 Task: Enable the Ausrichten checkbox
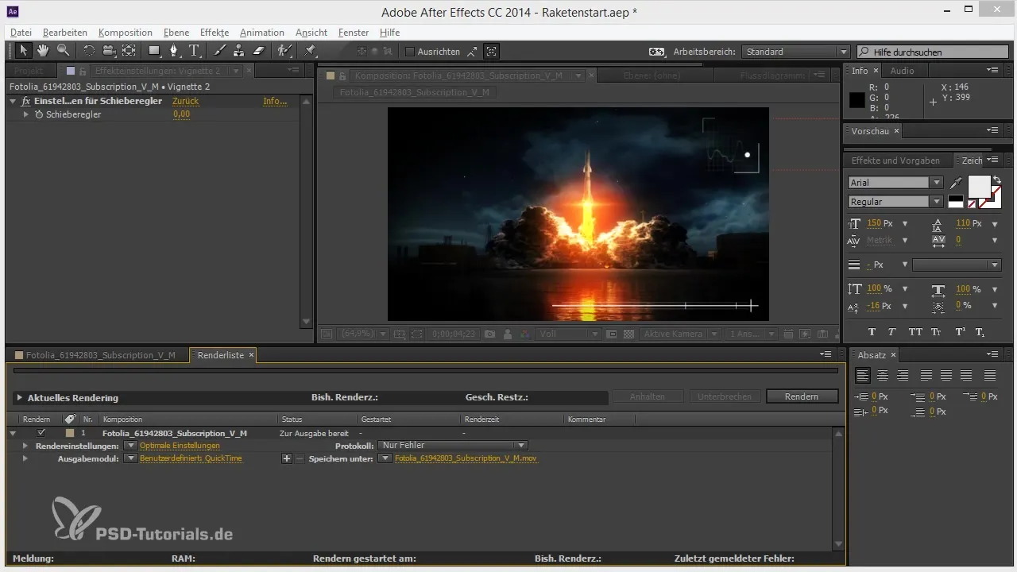pyautogui.click(x=410, y=52)
